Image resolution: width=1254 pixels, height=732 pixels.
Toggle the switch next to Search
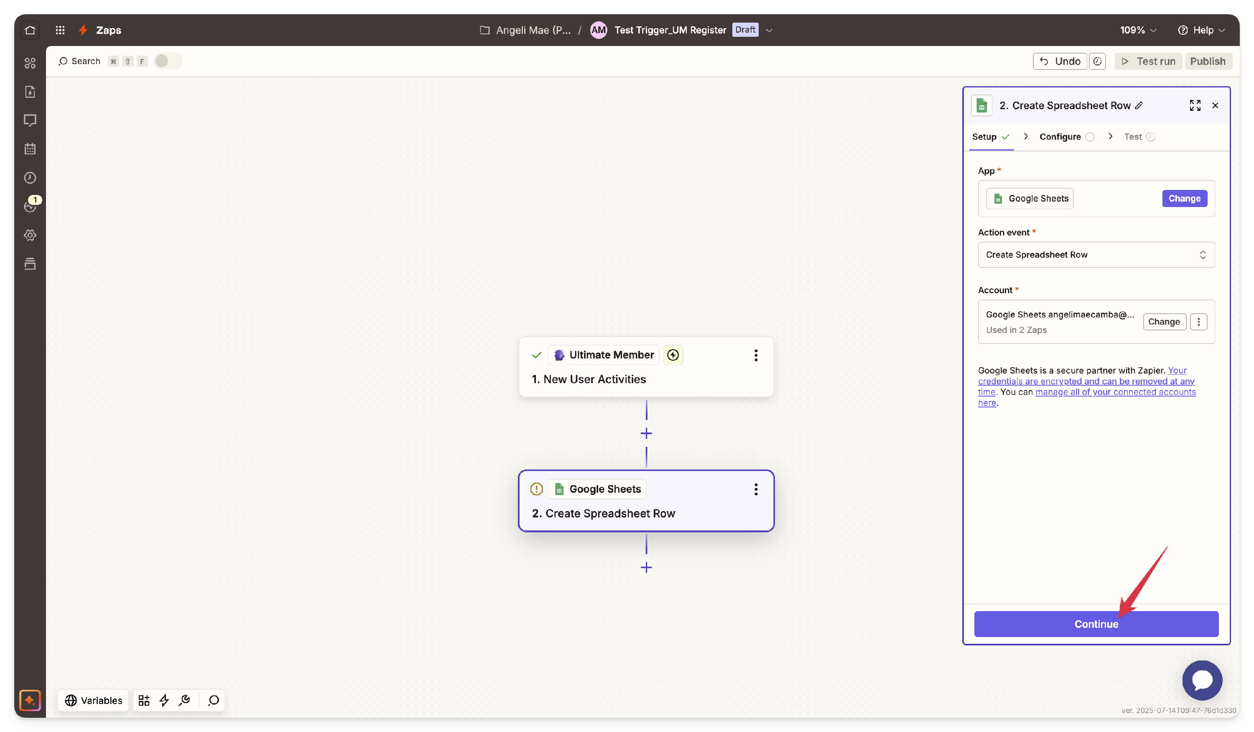pos(168,61)
